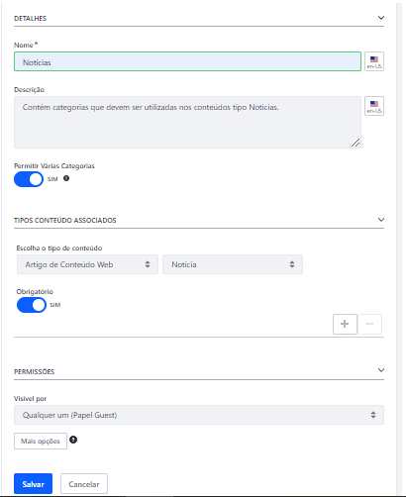Click inside the Descrição text area
Screen dimensions: 406x497
(187, 122)
